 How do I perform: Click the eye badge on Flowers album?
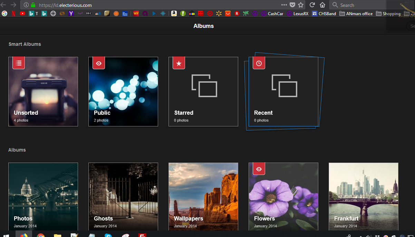[x=259, y=169]
